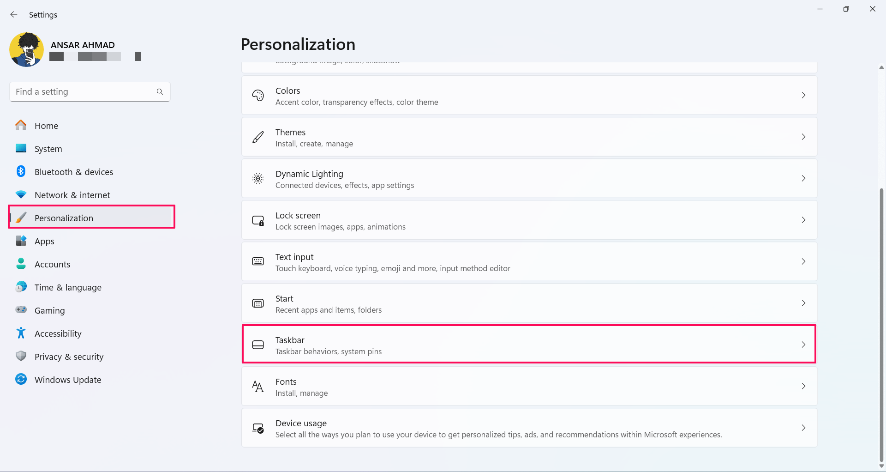The height and width of the screenshot is (472, 886).
Task: Click the scrollbar down arrow
Action: 881,466
